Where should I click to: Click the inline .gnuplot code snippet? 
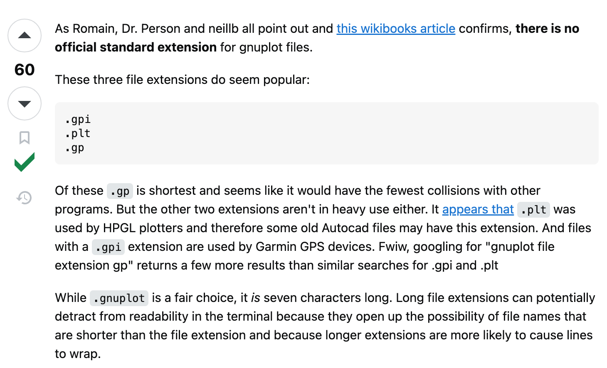pos(119,298)
